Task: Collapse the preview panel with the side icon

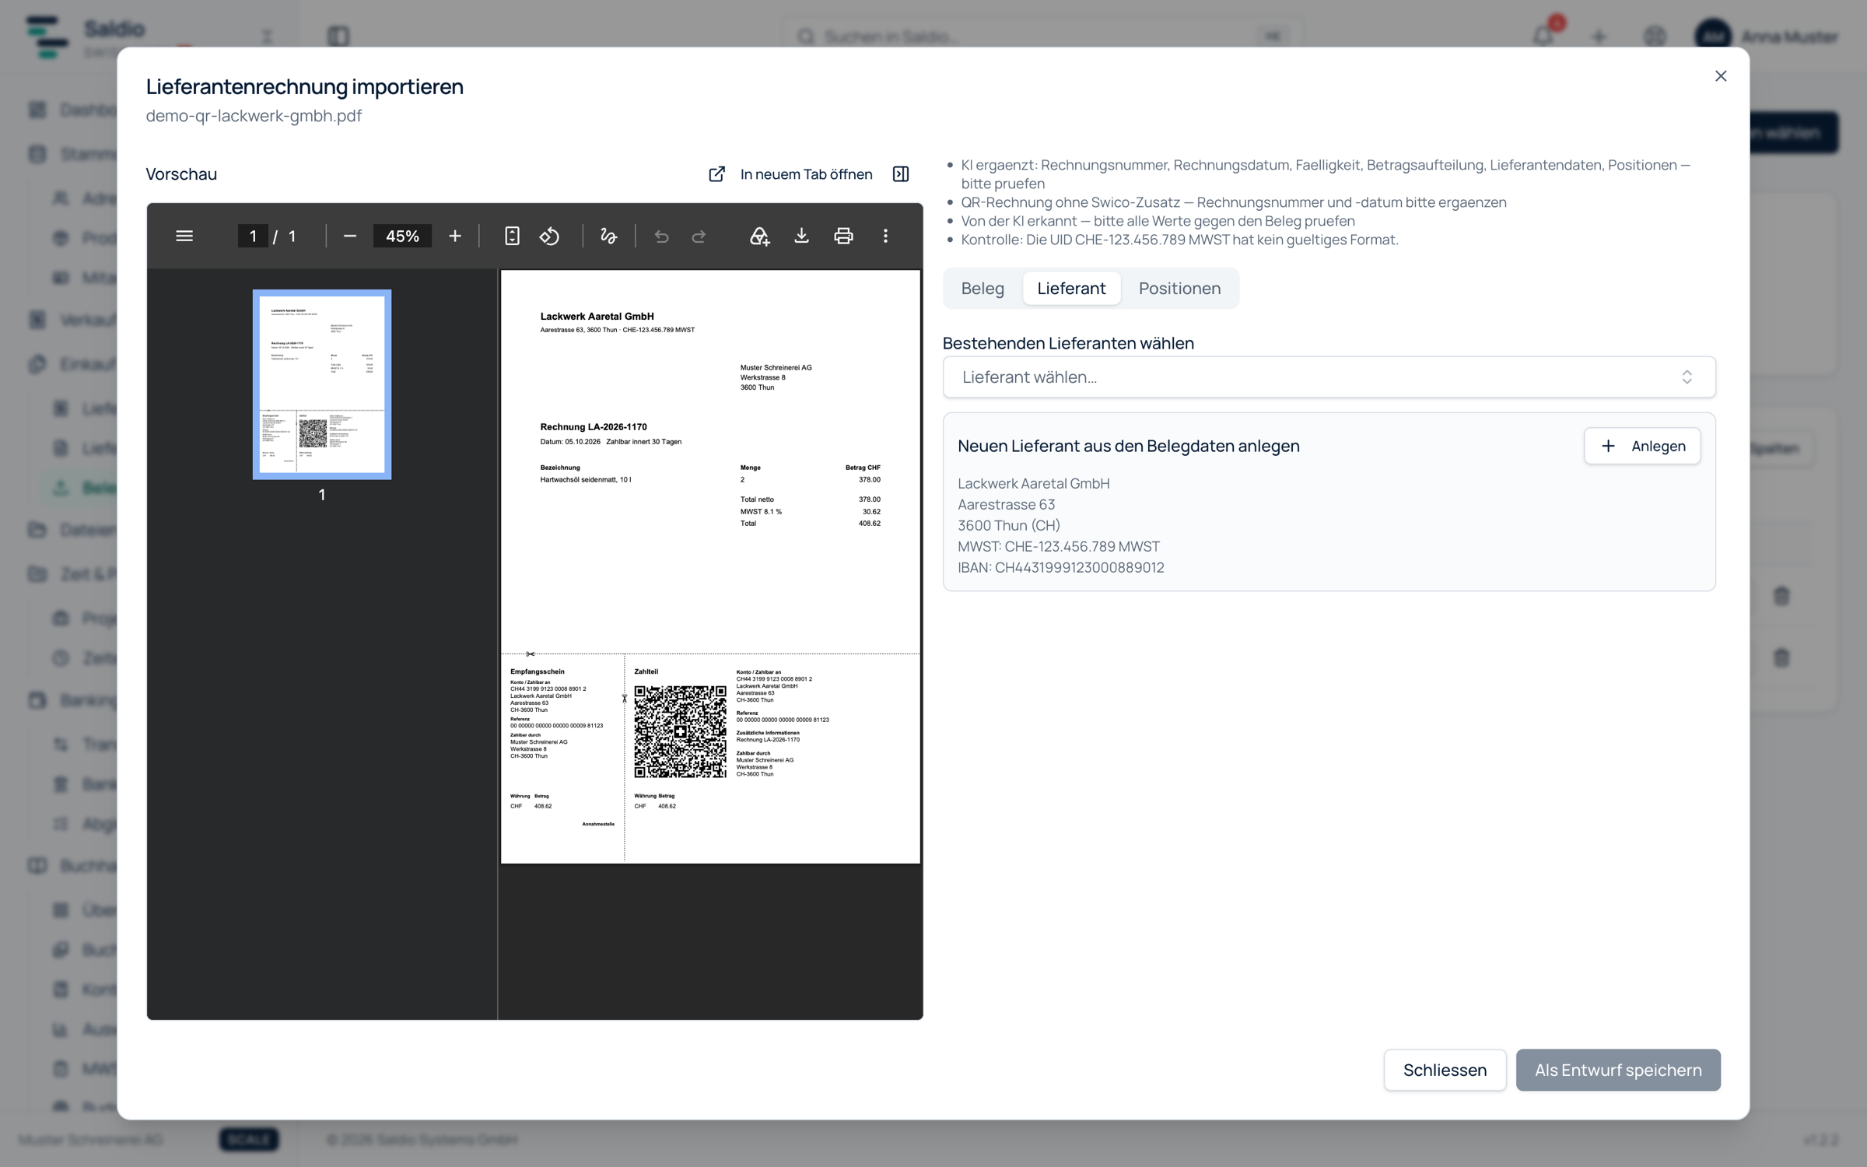Action: (x=901, y=174)
